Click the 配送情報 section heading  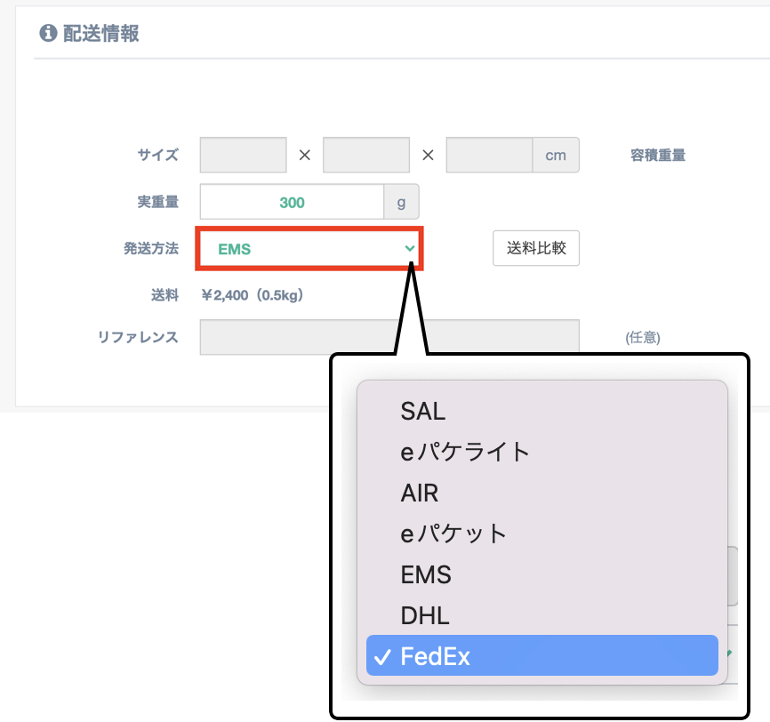(100, 34)
